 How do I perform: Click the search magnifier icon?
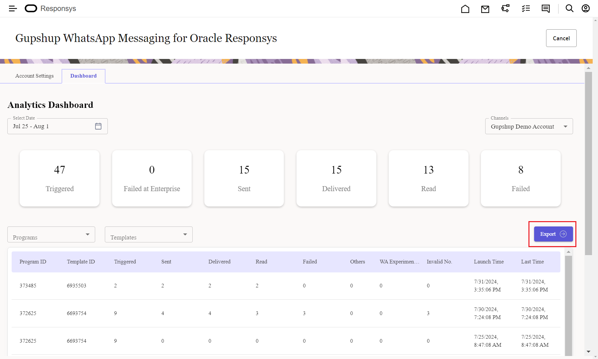coord(569,8)
